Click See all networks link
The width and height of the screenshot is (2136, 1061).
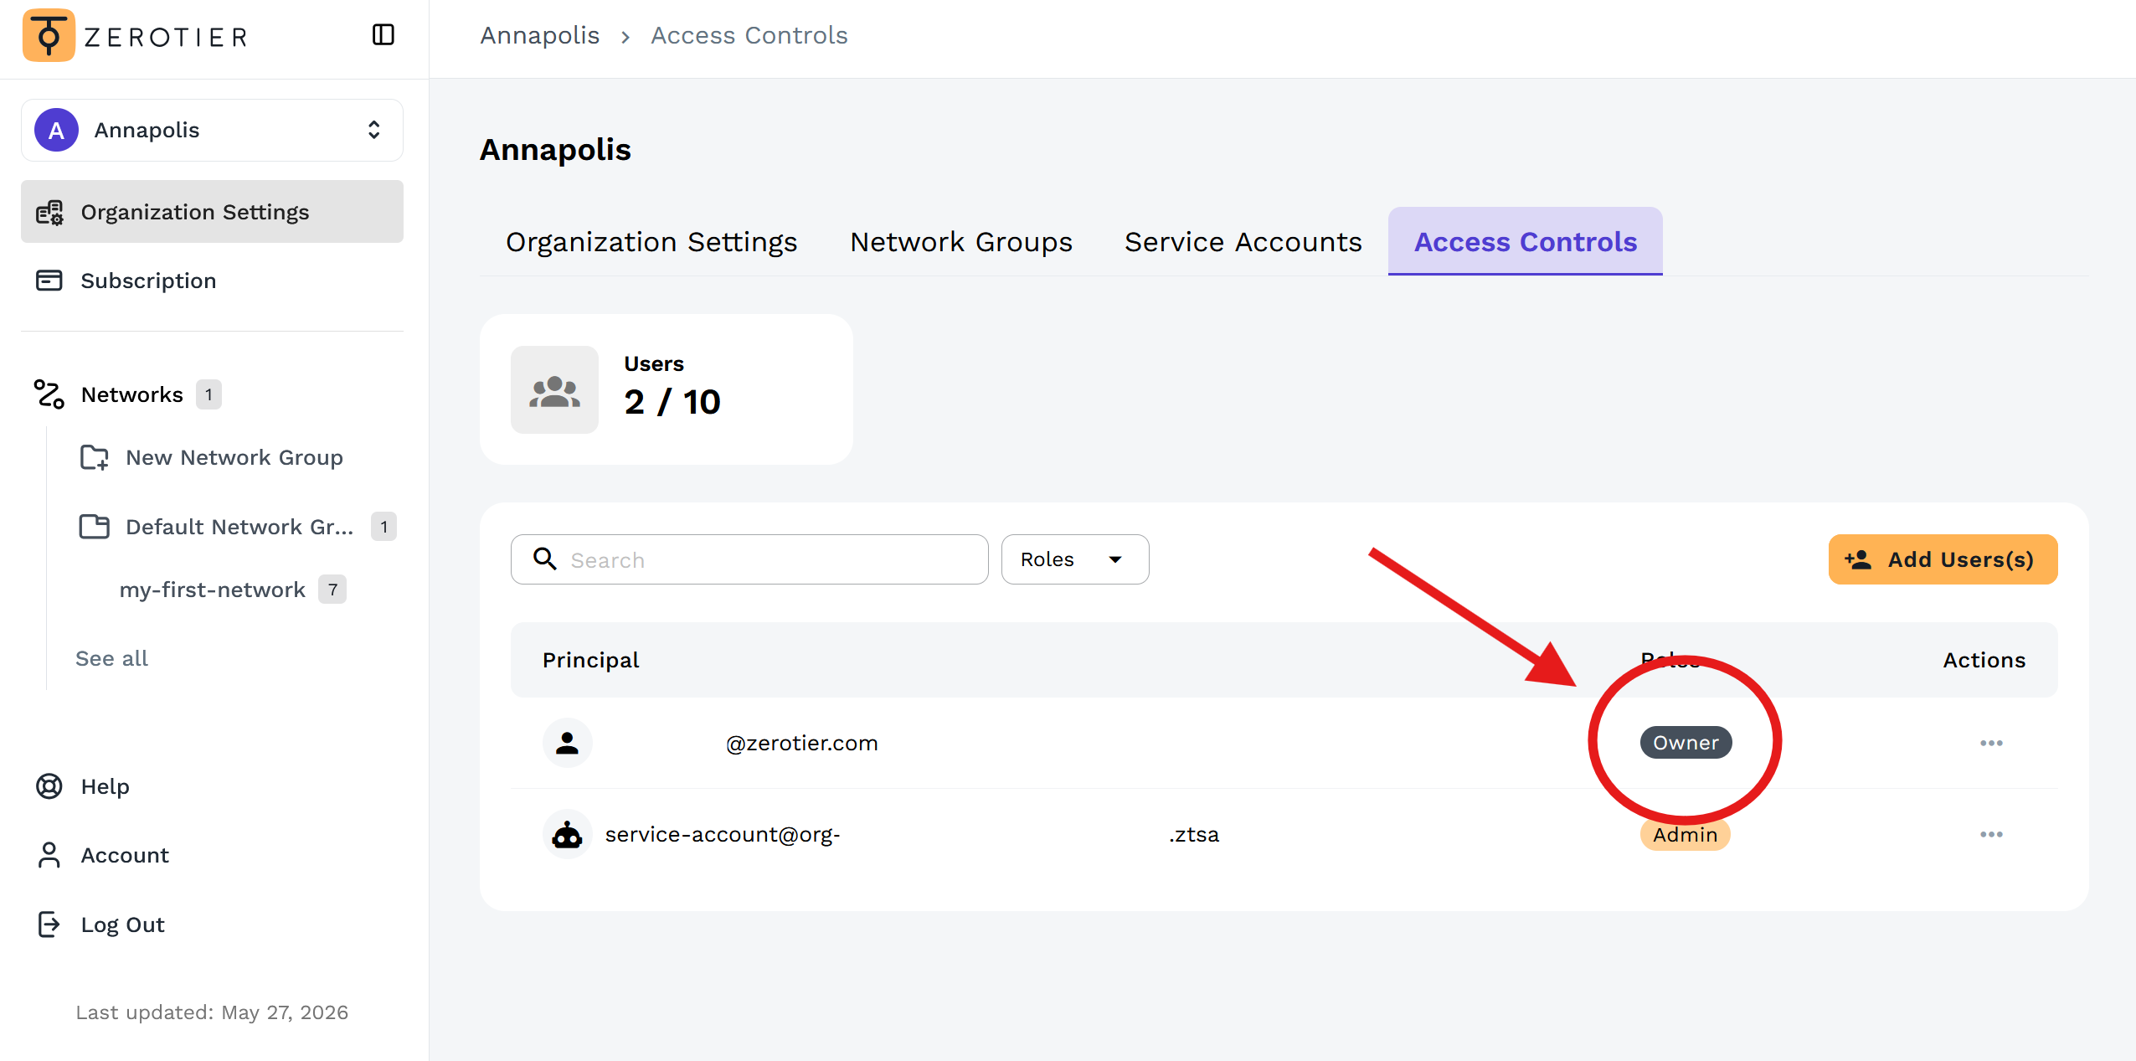pos(111,658)
